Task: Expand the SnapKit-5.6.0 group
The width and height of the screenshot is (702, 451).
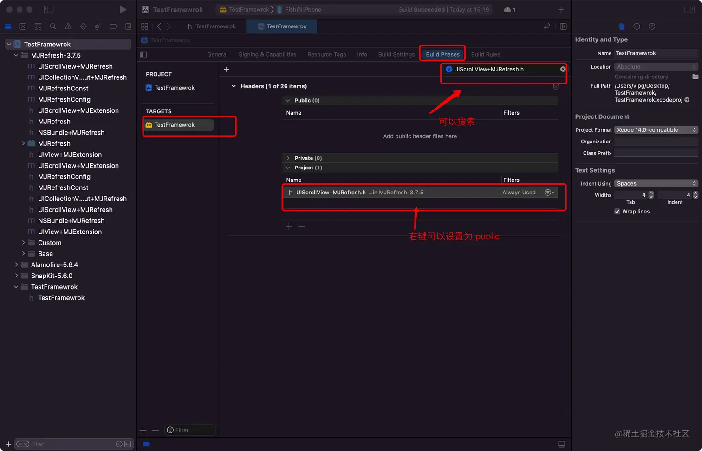Action: 16,276
